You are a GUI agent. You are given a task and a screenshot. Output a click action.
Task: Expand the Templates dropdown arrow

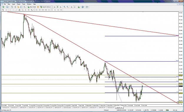point(88,7)
